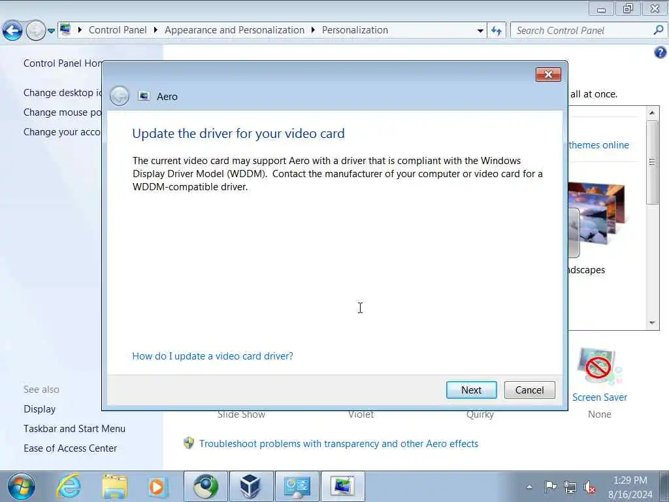Viewport: 669px width, 502px height.
Task: Open Control Panel help icon
Action: tap(660, 52)
